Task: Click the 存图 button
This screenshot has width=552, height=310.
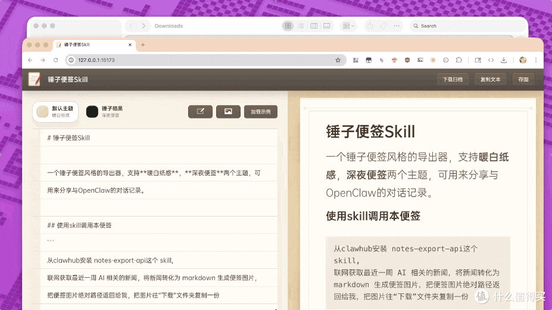Action: [523, 80]
